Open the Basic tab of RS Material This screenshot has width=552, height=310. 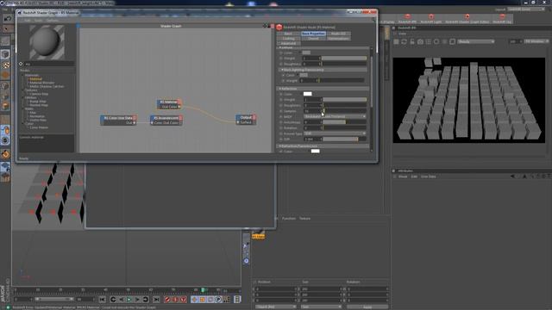[288, 34]
